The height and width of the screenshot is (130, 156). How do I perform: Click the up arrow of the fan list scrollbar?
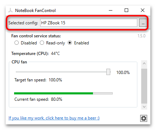click(144, 64)
